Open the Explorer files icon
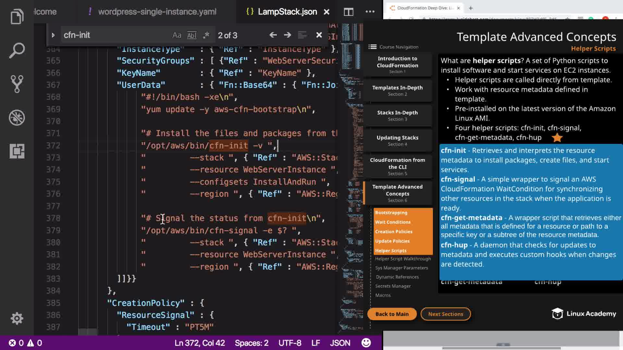The width and height of the screenshot is (623, 350). (17, 17)
